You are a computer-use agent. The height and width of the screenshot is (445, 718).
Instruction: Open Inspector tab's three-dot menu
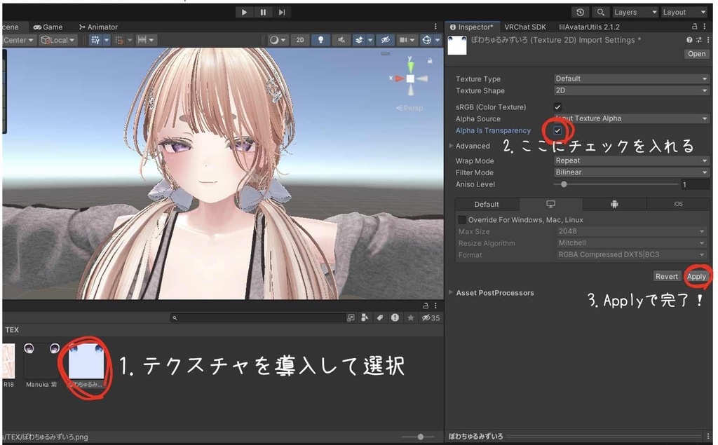click(x=705, y=27)
